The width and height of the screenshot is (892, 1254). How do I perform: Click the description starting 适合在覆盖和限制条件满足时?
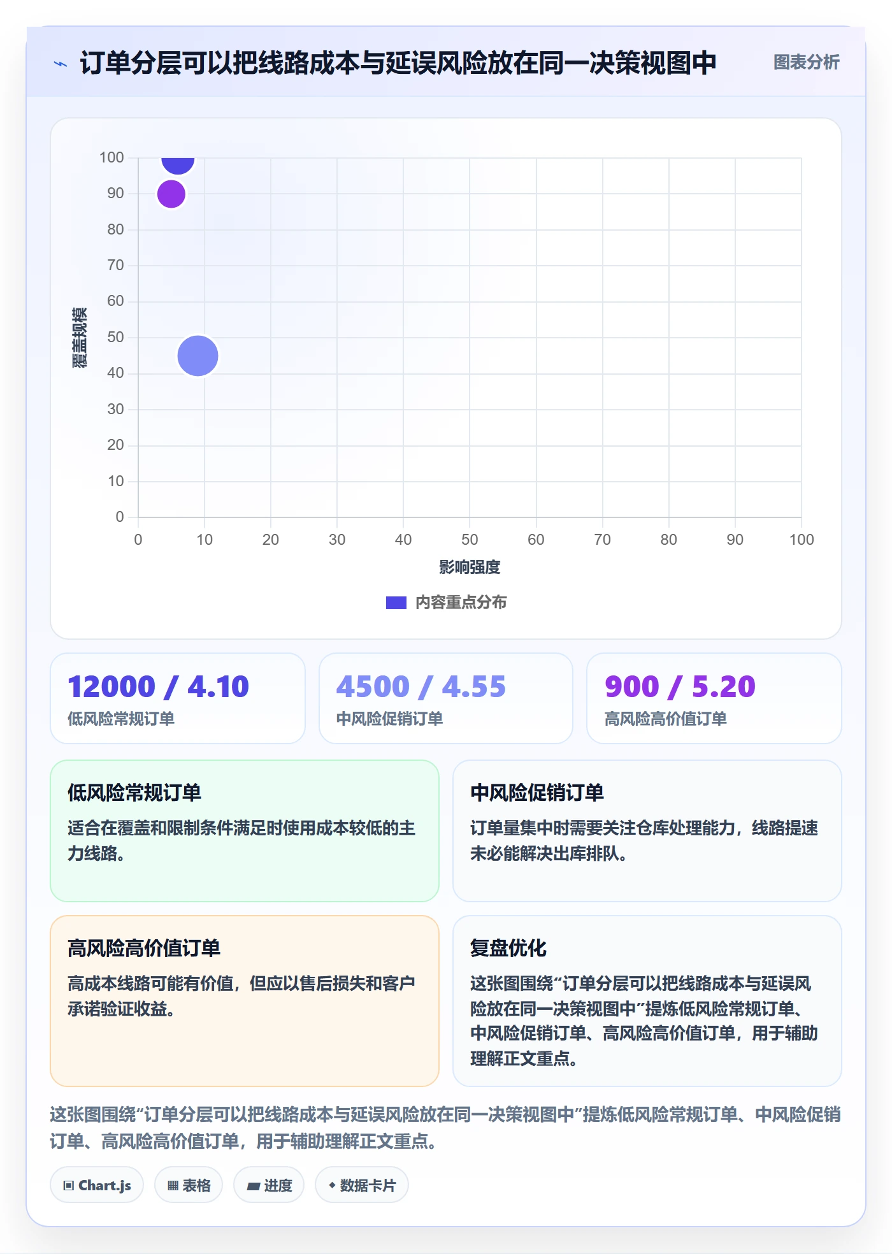click(x=241, y=840)
